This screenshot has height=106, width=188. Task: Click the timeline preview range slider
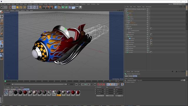click(x=39, y=85)
